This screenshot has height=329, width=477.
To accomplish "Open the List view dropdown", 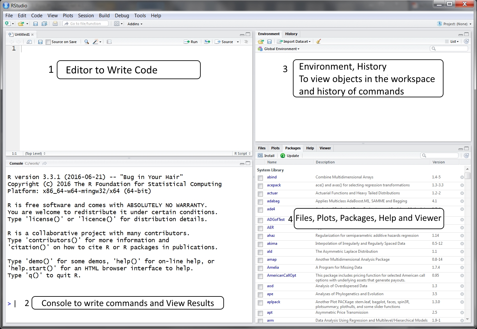I will [x=452, y=41].
